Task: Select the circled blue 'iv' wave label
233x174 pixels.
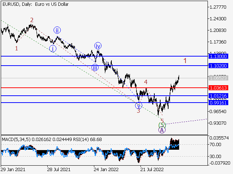Action: point(98,46)
